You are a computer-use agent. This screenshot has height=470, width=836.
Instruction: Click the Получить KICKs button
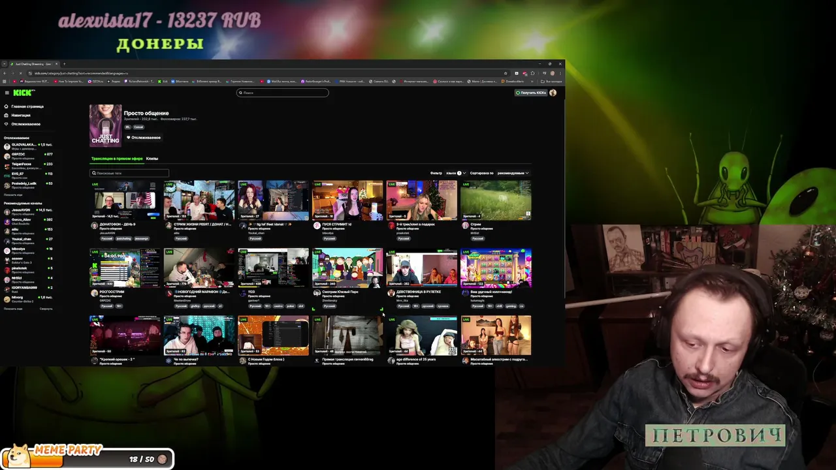pyautogui.click(x=530, y=93)
